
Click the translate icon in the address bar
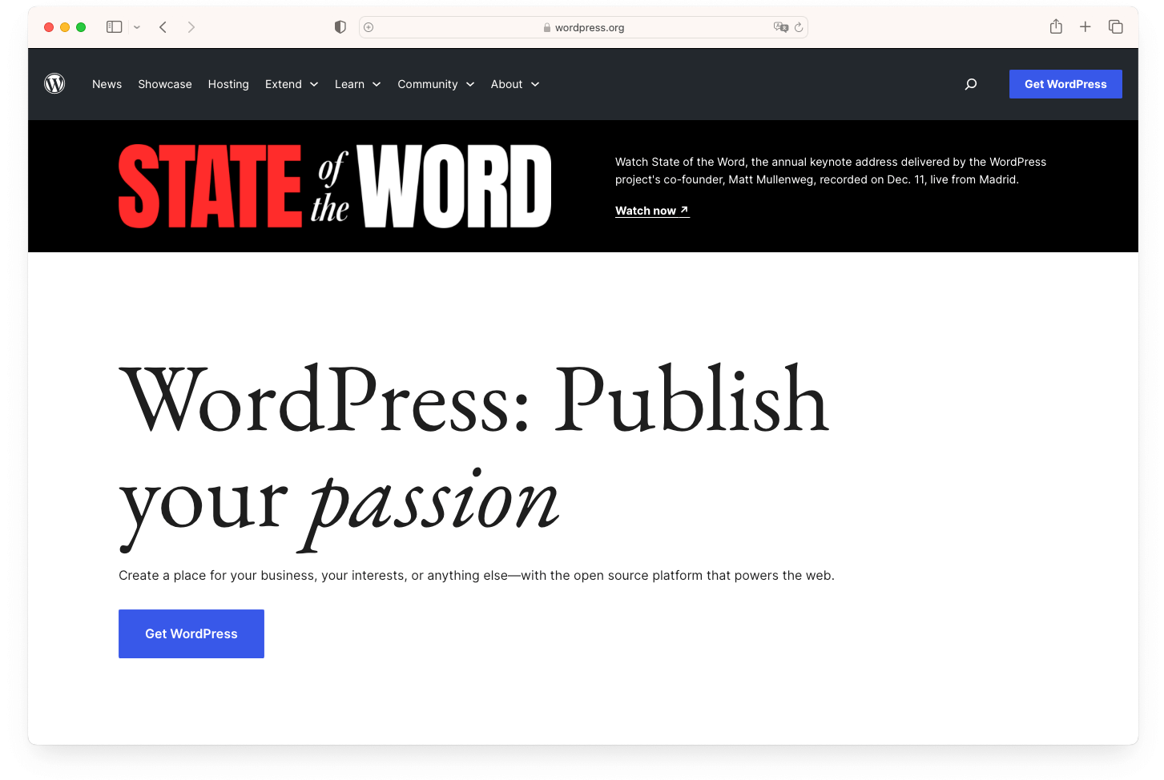coord(780,26)
